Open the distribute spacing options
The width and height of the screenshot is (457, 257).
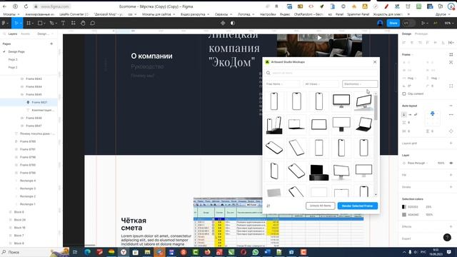pyautogui.click(x=451, y=43)
